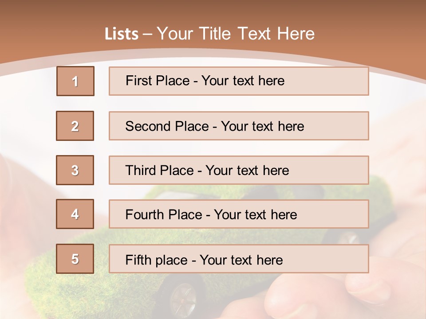
Task: Select the number 4 square
Action: [x=75, y=214]
